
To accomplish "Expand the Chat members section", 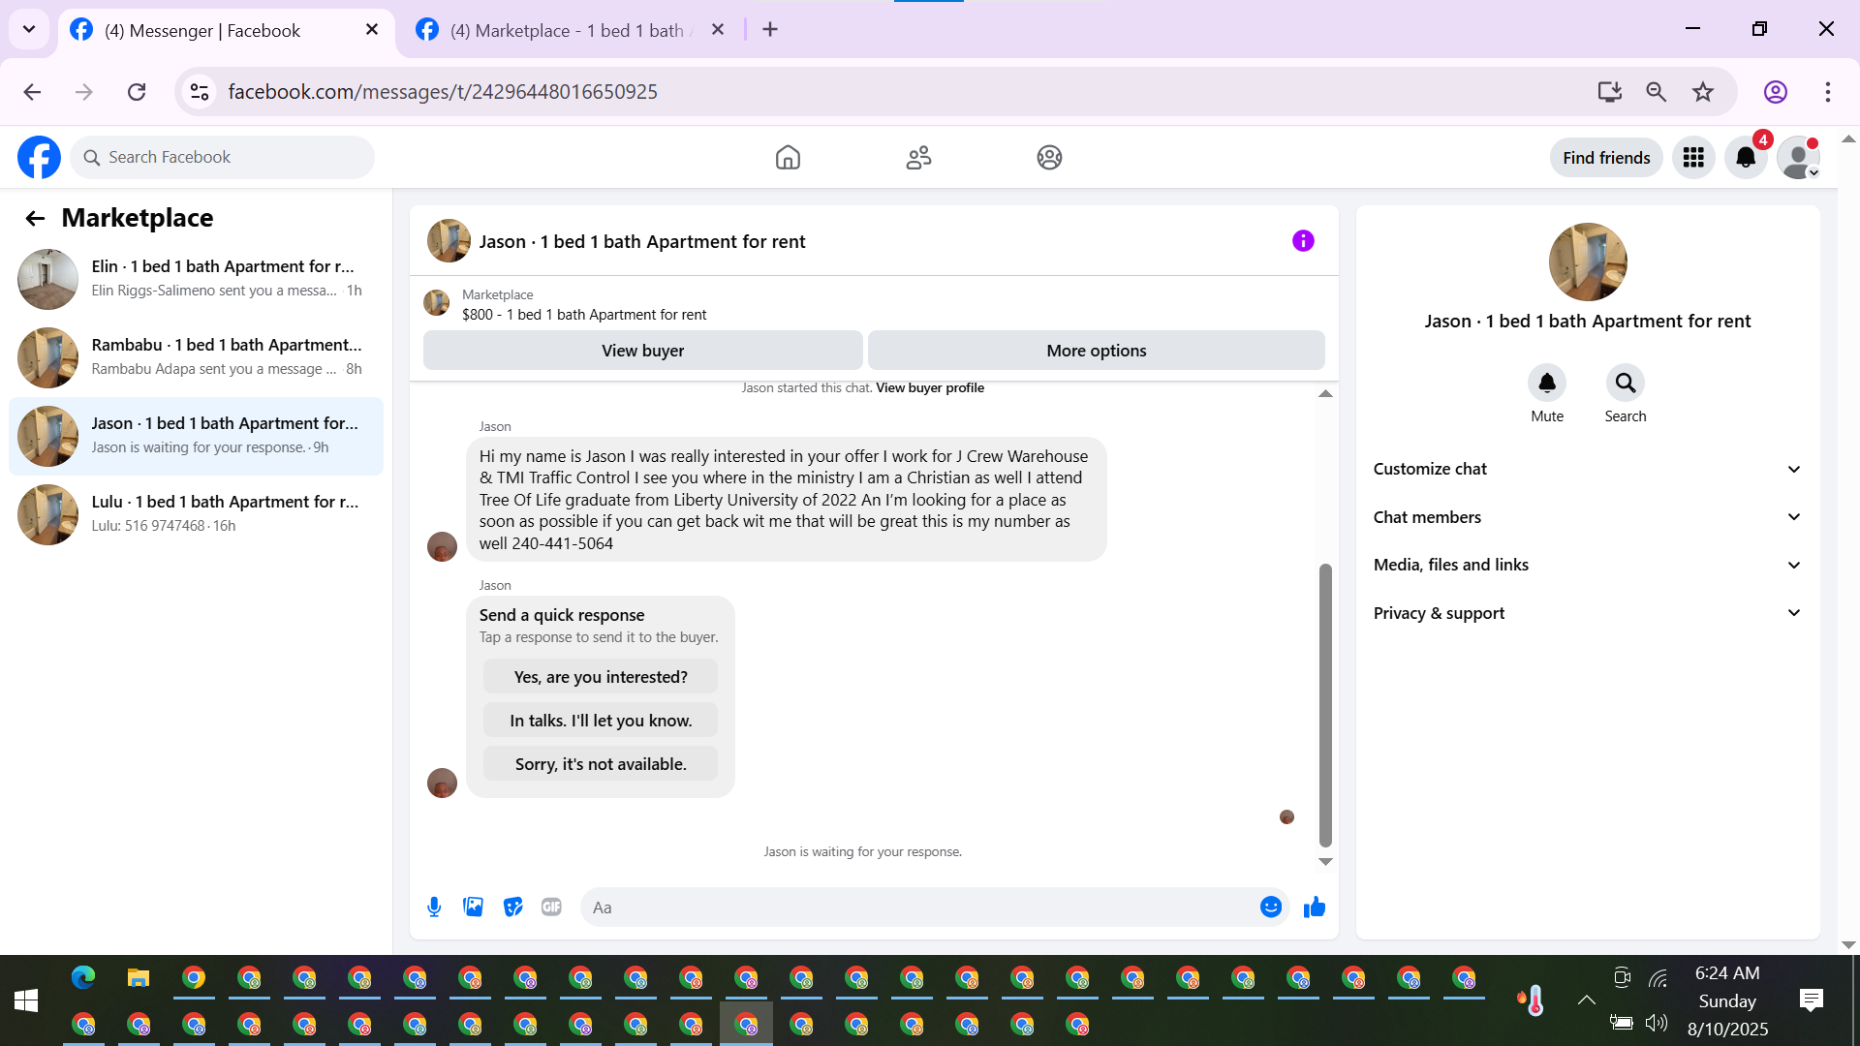I will pos(1587,517).
